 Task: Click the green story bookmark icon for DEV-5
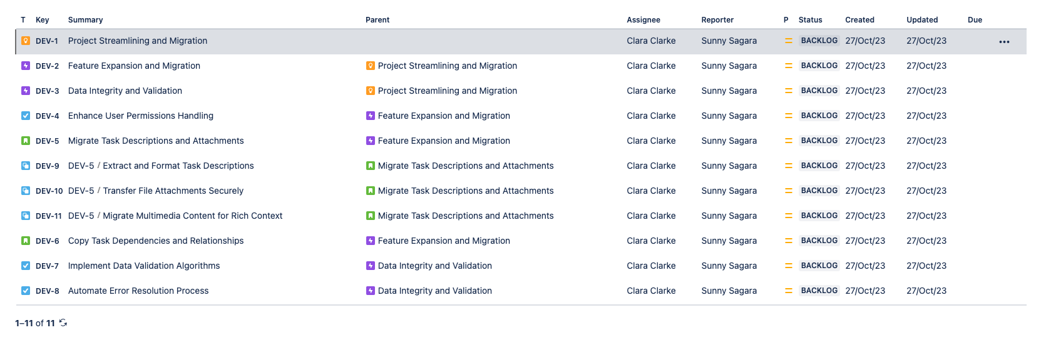[26, 141]
